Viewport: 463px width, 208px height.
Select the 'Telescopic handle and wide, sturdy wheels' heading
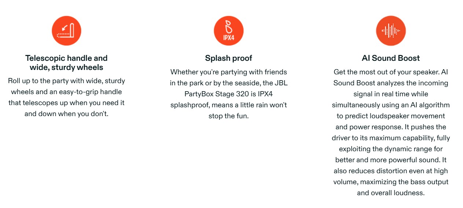pyautogui.click(x=66, y=63)
